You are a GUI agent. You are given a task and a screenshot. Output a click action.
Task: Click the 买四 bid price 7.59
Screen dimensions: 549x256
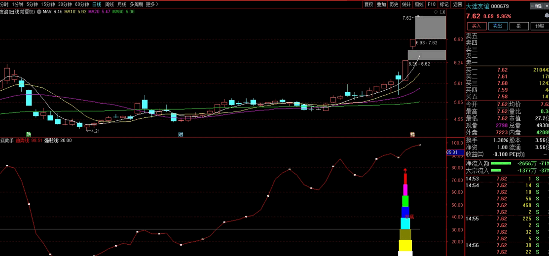[502, 90]
